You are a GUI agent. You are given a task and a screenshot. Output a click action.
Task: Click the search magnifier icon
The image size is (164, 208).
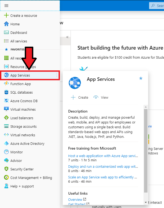153,6
